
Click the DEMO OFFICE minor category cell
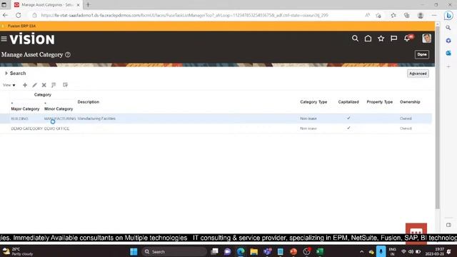tap(56, 128)
